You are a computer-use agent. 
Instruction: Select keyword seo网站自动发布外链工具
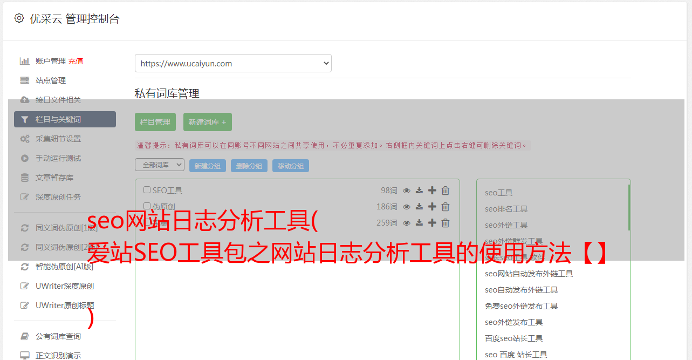tap(529, 274)
